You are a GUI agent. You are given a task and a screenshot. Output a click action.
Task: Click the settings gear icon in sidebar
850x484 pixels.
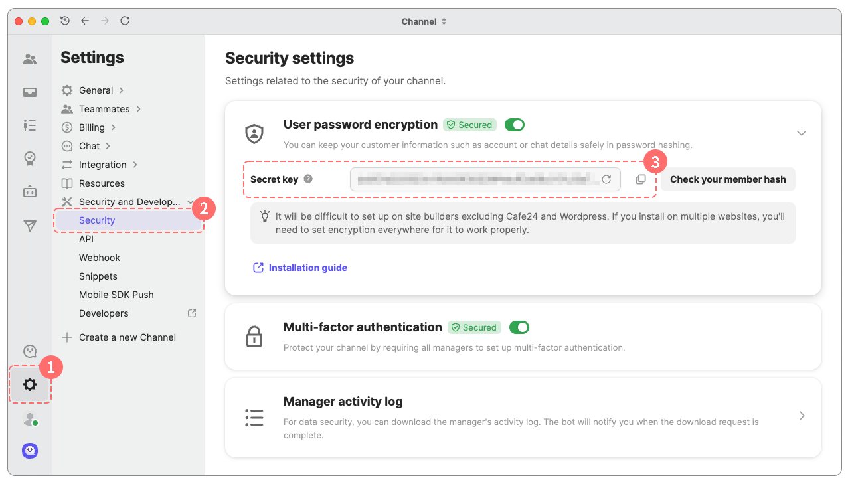(x=30, y=384)
